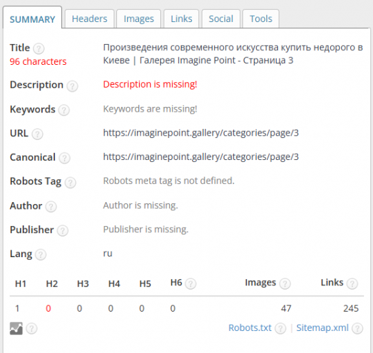Click the help icon beside Canonical

click(65, 158)
